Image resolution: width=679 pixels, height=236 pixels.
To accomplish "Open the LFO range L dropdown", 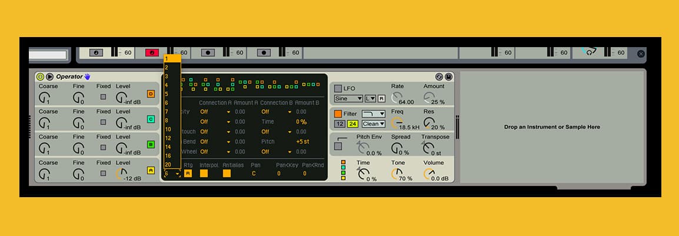I will [x=370, y=98].
